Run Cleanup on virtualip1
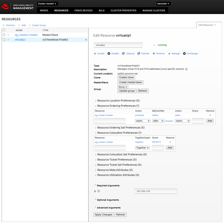The image size is (224, 224). tap(128, 54)
